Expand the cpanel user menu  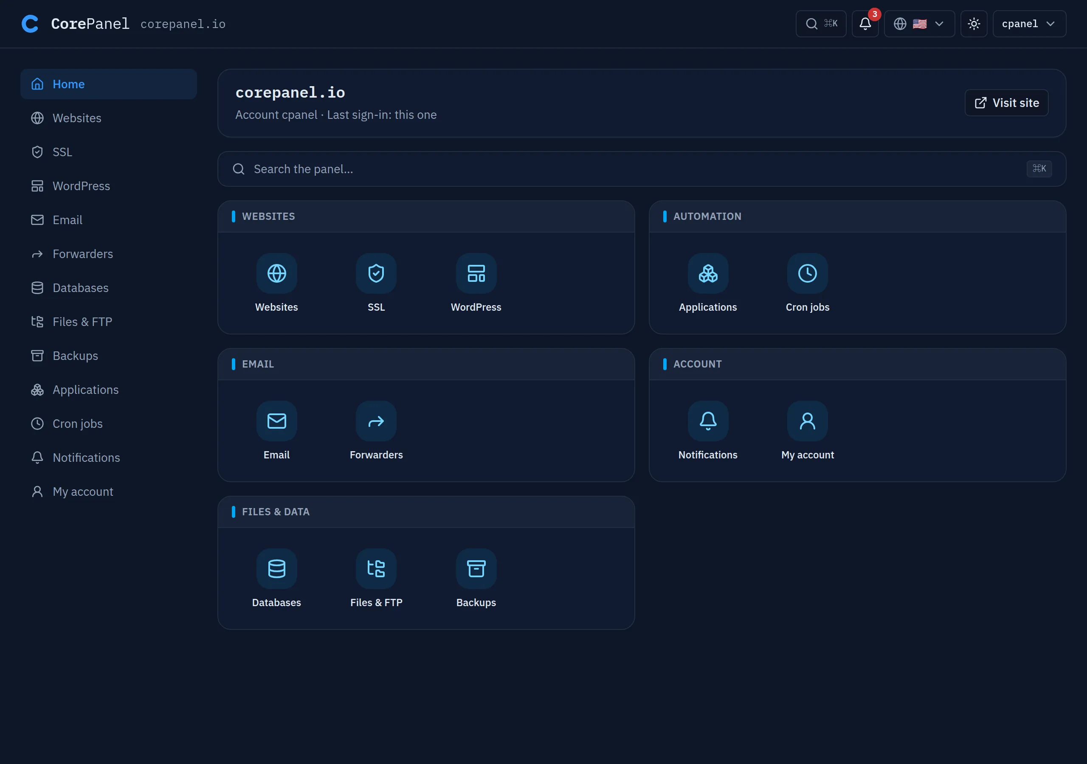[1029, 24]
